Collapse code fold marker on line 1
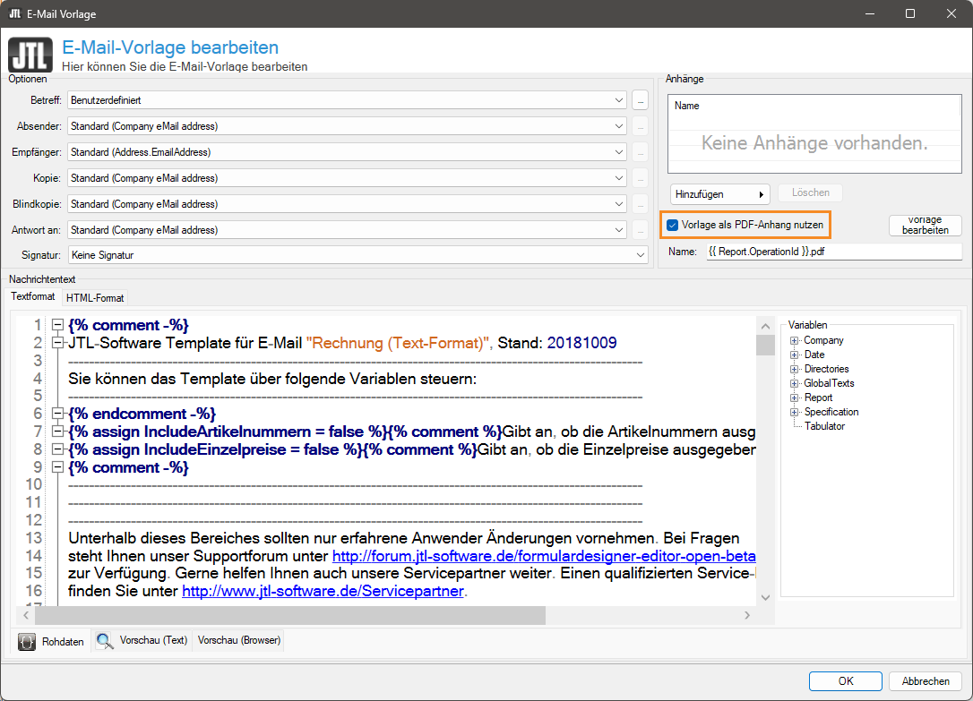Viewport: 973px width, 701px height. pyautogui.click(x=58, y=325)
